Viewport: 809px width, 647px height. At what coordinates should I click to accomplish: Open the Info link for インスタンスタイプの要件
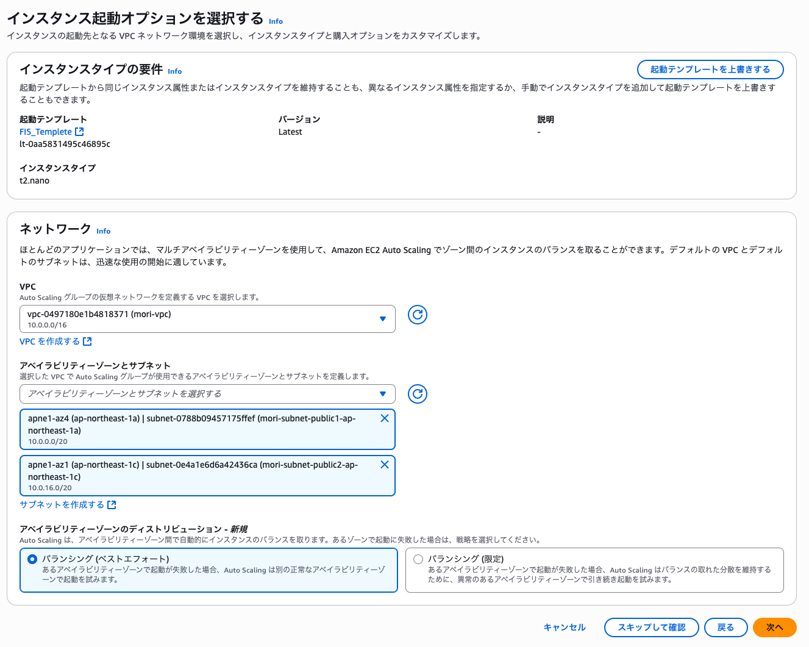click(174, 71)
